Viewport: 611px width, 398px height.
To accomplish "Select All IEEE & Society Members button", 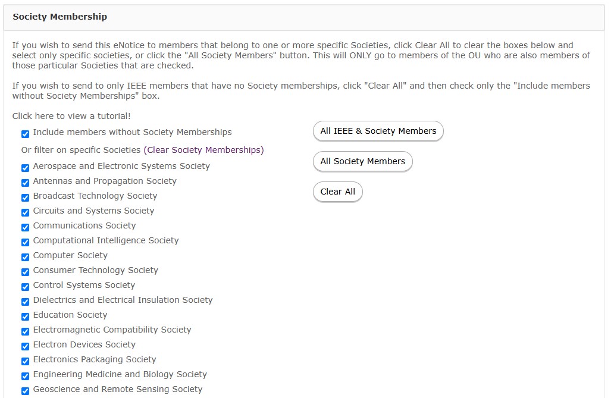I will click(378, 131).
